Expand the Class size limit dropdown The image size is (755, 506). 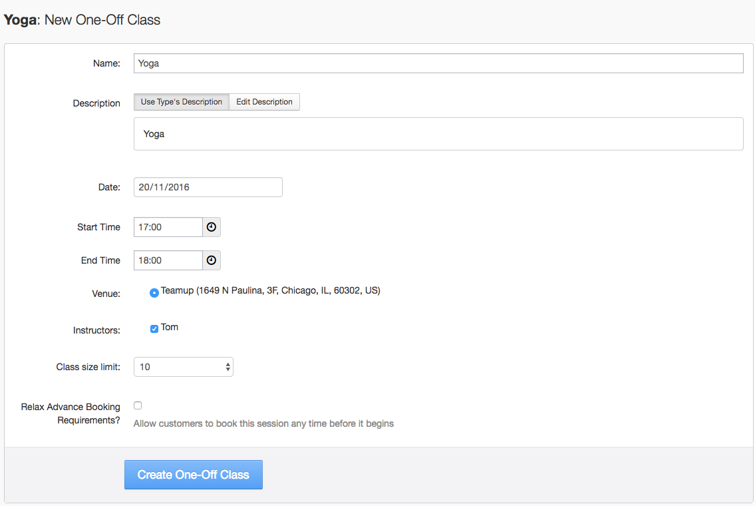click(184, 367)
